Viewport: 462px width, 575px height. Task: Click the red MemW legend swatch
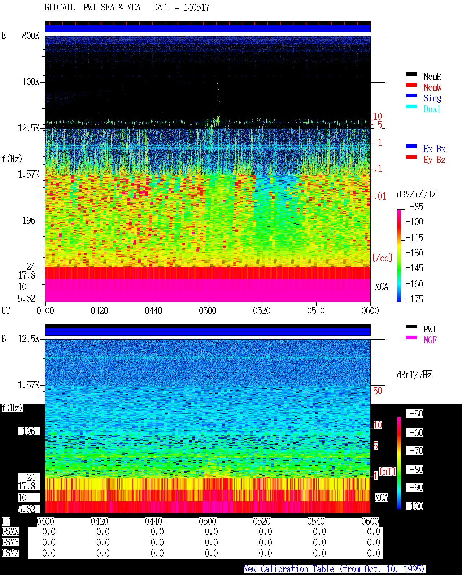click(x=411, y=85)
